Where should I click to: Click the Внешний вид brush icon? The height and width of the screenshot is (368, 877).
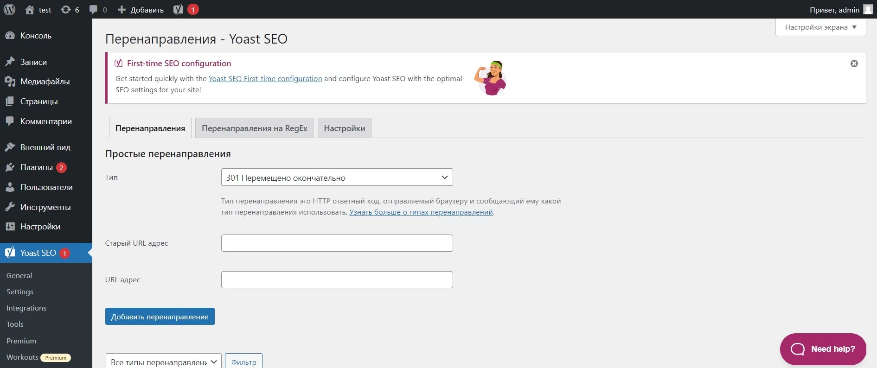click(10, 147)
